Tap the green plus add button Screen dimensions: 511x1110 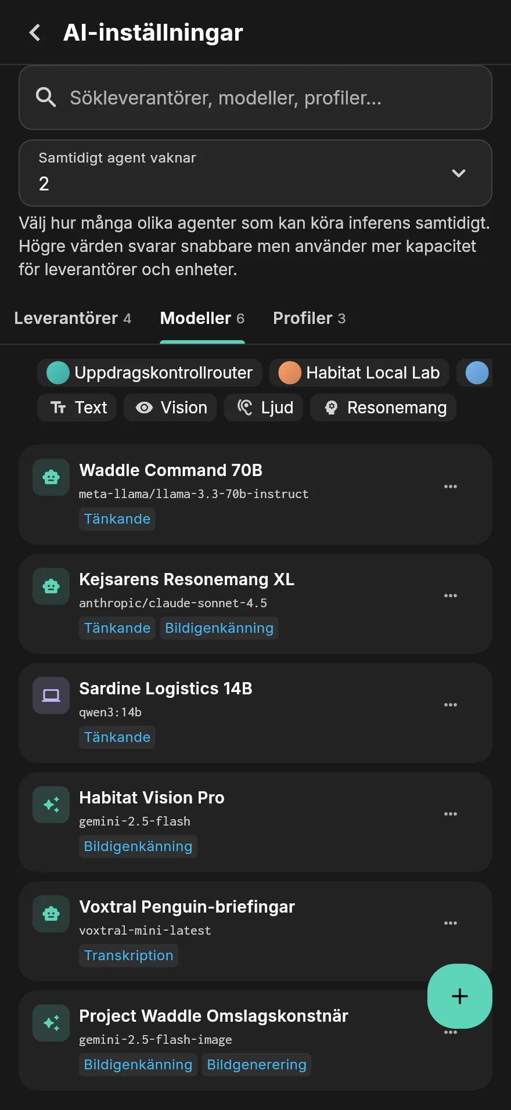[x=460, y=996]
